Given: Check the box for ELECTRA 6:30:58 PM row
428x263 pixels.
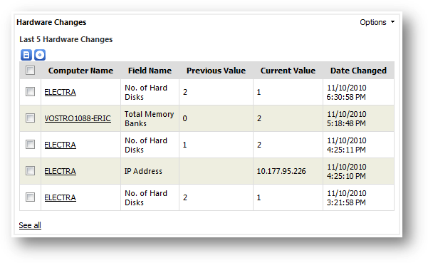Looking at the screenshot, I should coord(31,92).
